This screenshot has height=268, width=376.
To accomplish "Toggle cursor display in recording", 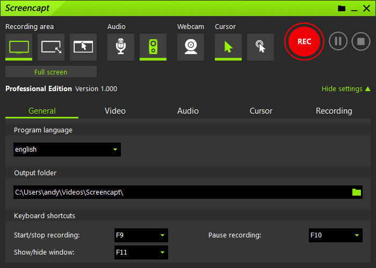I will pyautogui.click(x=228, y=47).
